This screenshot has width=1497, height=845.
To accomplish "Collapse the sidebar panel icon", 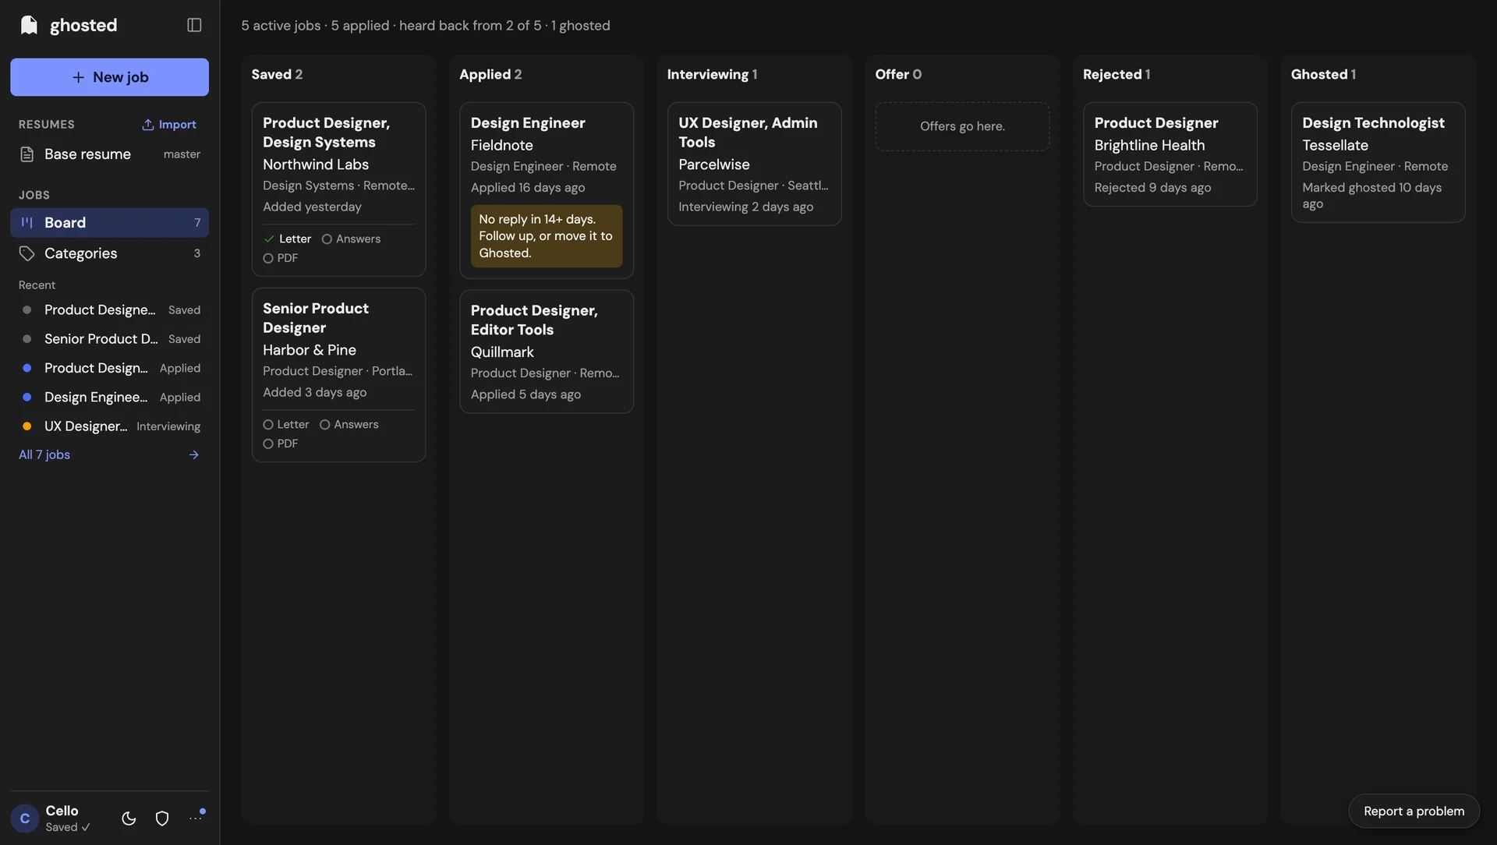I will coord(194,25).
